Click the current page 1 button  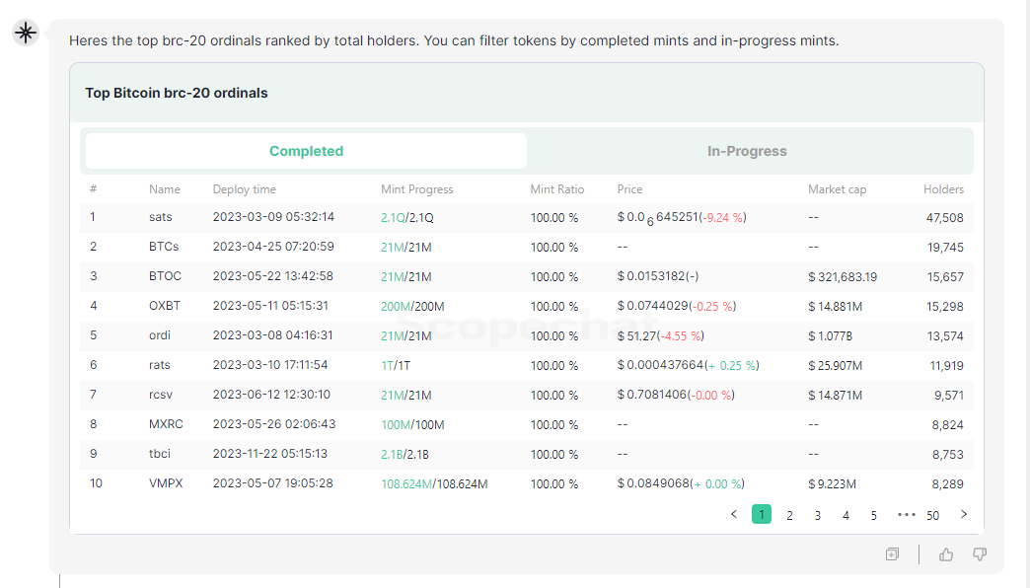pos(762,515)
